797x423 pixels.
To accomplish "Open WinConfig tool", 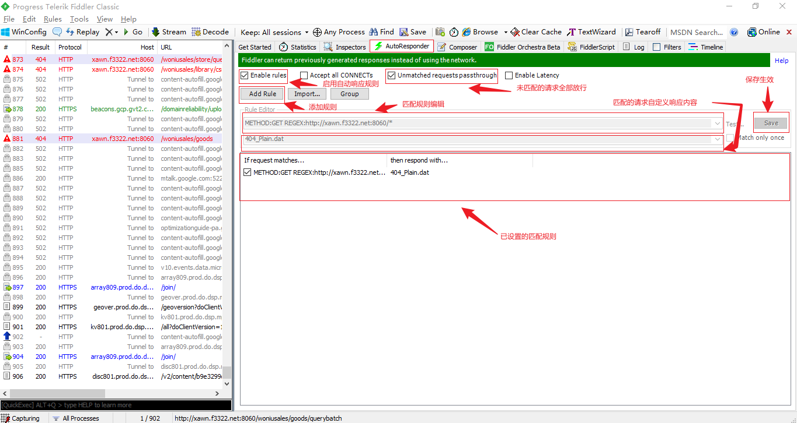I will [24, 32].
